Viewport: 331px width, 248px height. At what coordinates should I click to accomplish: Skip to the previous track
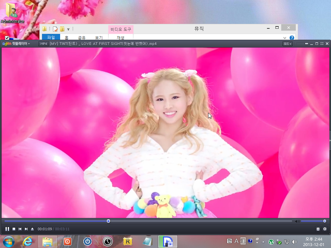tap(20, 229)
